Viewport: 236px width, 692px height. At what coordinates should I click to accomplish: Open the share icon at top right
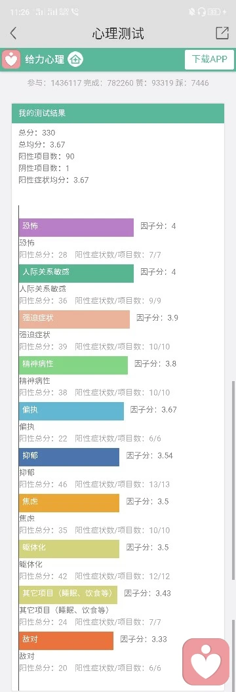pyautogui.click(x=222, y=33)
